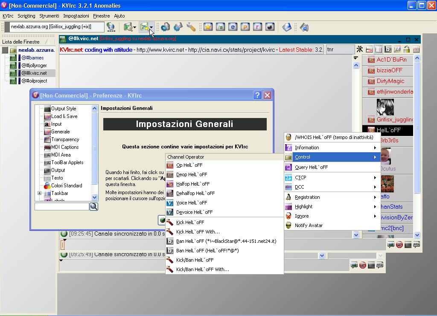The image size is (437, 316).
Task: Click '/WHOIS HelL`oFF' menu entry
Action: pyautogui.click(x=332, y=137)
